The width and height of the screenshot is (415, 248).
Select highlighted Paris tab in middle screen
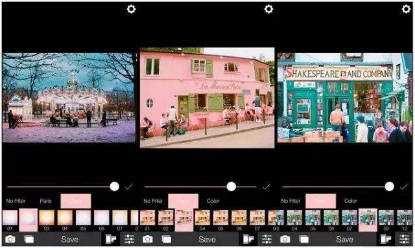[183, 201]
